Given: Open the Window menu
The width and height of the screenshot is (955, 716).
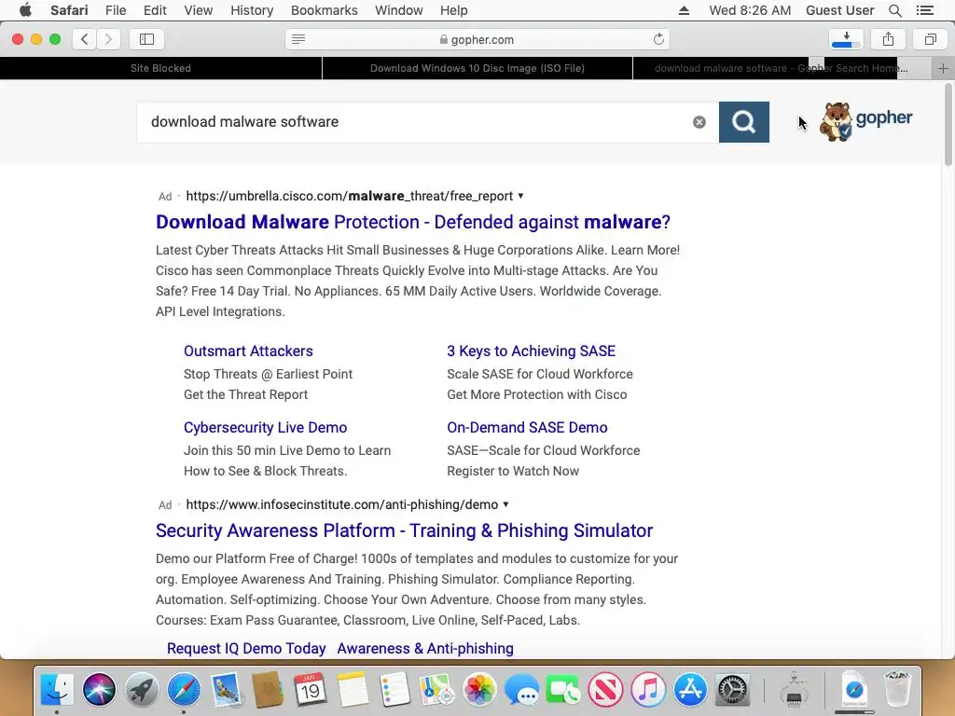Looking at the screenshot, I should point(399,10).
